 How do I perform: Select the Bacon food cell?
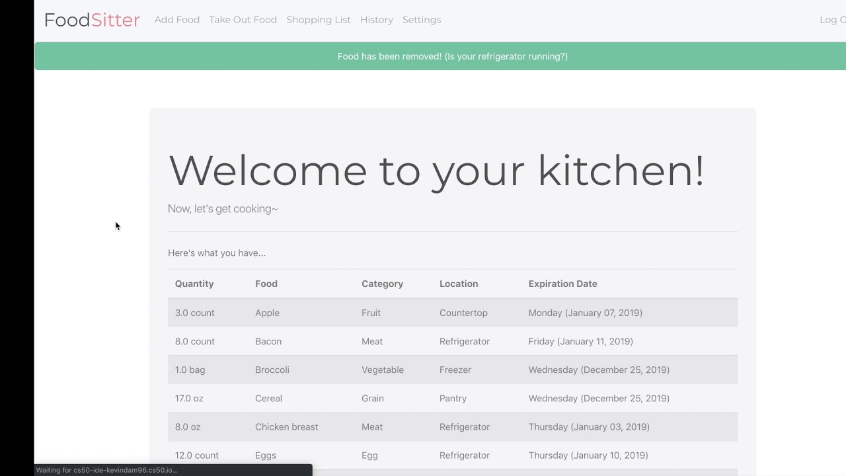pyautogui.click(x=268, y=341)
